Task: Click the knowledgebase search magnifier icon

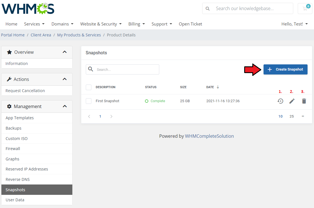Action: 208,9
